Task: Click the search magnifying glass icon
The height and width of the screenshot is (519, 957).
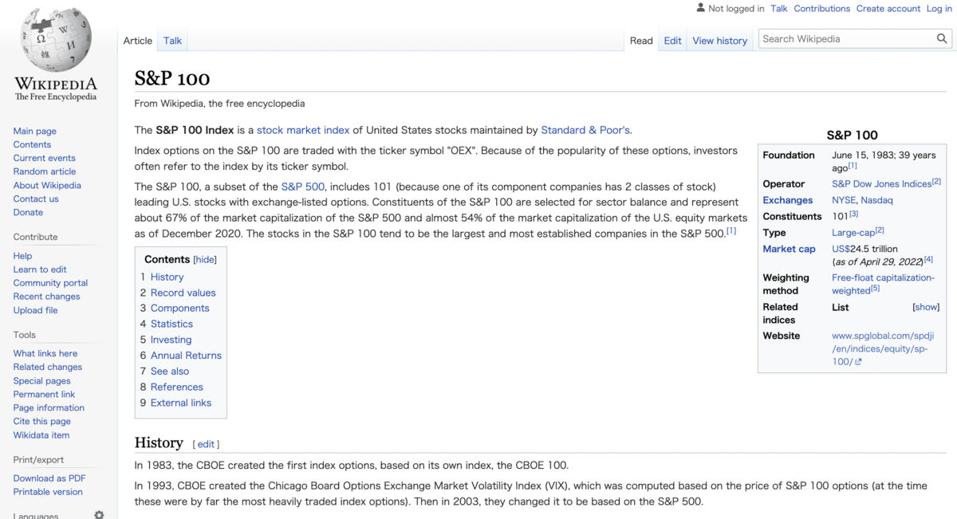Action: click(942, 38)
